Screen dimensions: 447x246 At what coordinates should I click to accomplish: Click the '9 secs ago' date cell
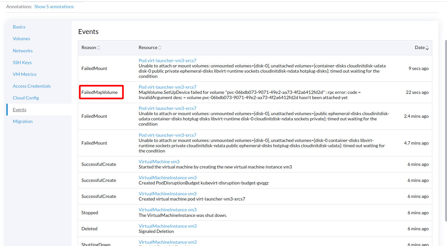(x=419, y=68)
